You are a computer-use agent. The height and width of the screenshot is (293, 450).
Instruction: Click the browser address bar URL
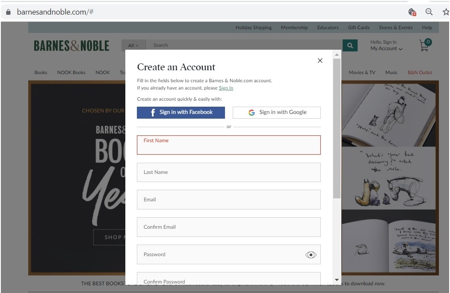point(55,12)
